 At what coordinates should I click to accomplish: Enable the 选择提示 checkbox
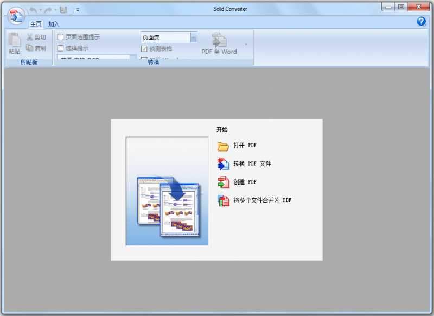(x=61, y=48)
